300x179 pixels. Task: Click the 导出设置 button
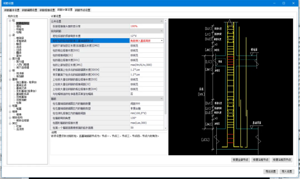pos(271,172)
